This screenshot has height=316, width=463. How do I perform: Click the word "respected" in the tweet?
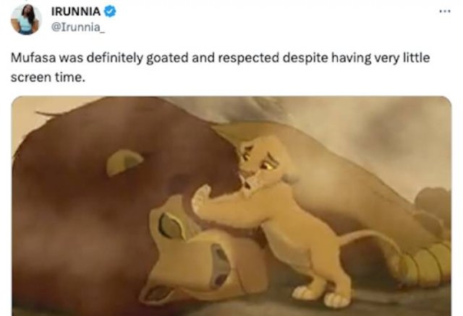(249, 58)
